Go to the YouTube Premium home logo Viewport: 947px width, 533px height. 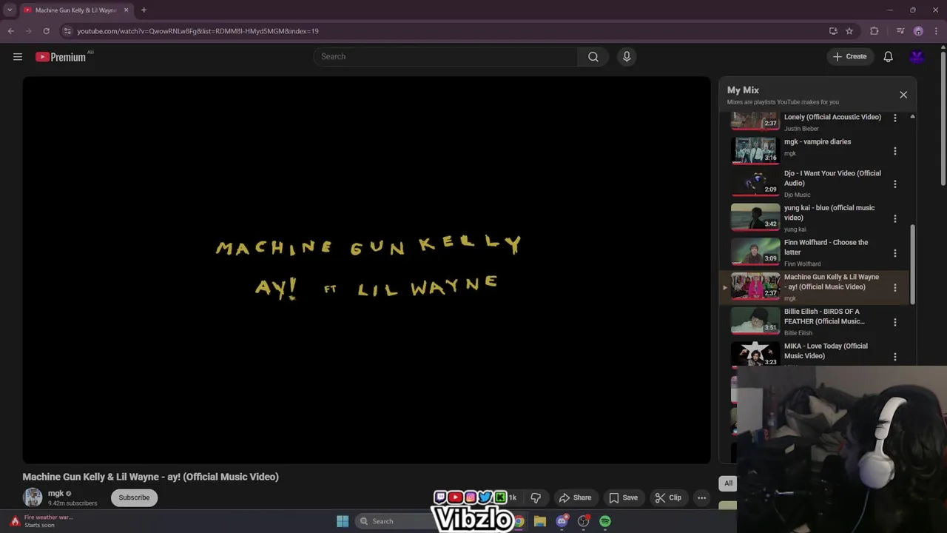click(x=61, y=57)
